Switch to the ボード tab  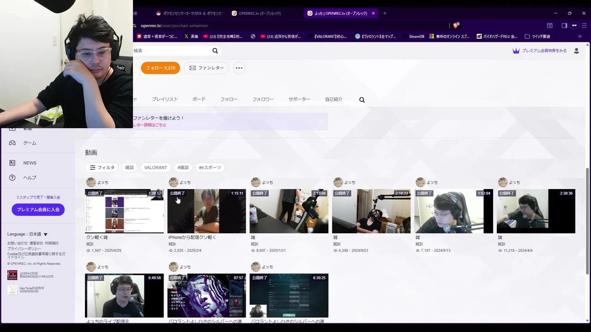pos(199,99)
